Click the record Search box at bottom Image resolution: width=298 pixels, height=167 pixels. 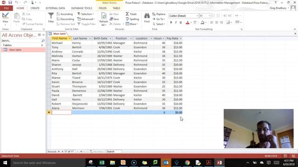[114, 152]
